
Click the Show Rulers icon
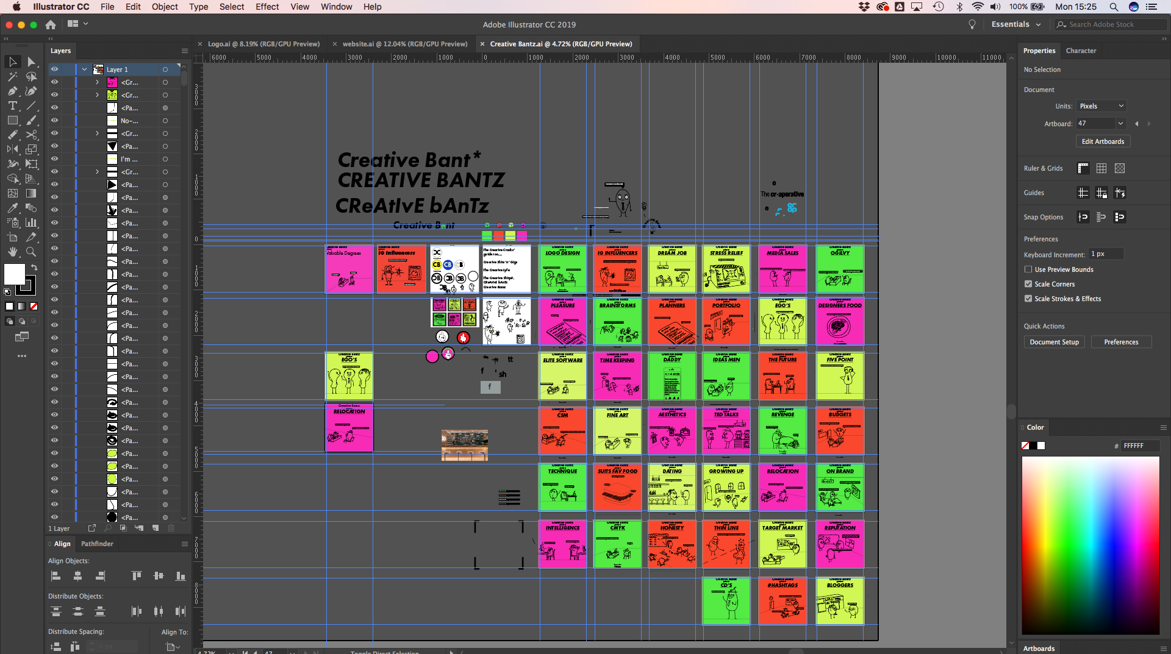(x=1083, y=168)
